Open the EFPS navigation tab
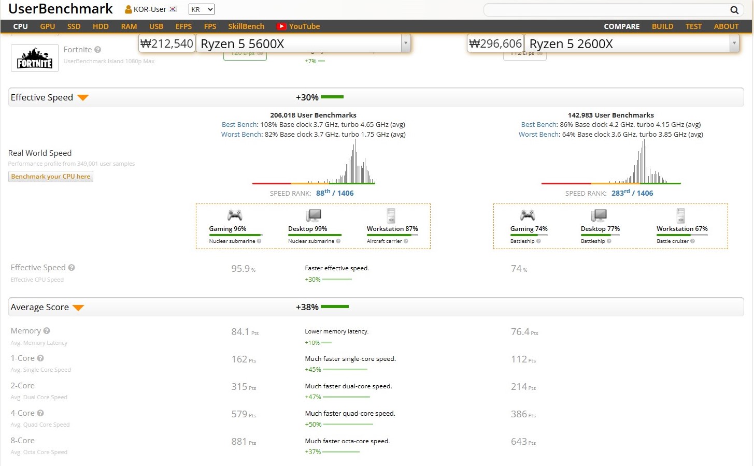754x466 pixels. 183,26
